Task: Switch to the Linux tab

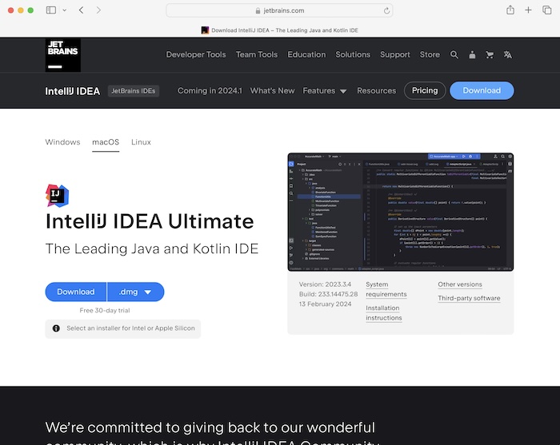Action: pyautogui.click(x=141, y=142)
